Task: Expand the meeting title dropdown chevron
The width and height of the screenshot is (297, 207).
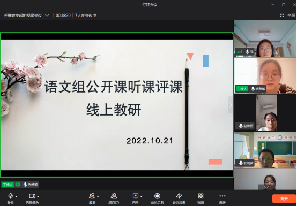Action: pyautogui.click(x=47, y=16)
